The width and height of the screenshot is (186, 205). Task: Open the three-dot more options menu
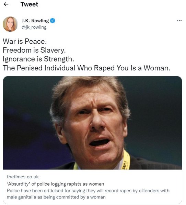point(179,20)
